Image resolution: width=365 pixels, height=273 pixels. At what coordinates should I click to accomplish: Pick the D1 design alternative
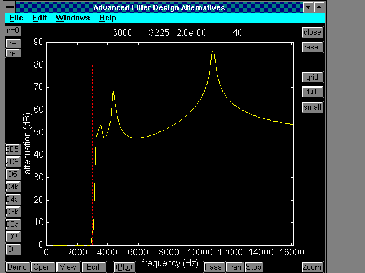pos(12,249)
